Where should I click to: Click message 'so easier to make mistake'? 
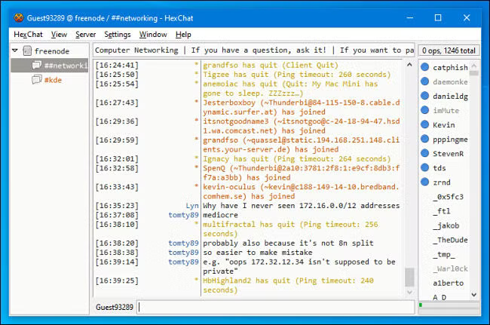(x=258, y=253)
